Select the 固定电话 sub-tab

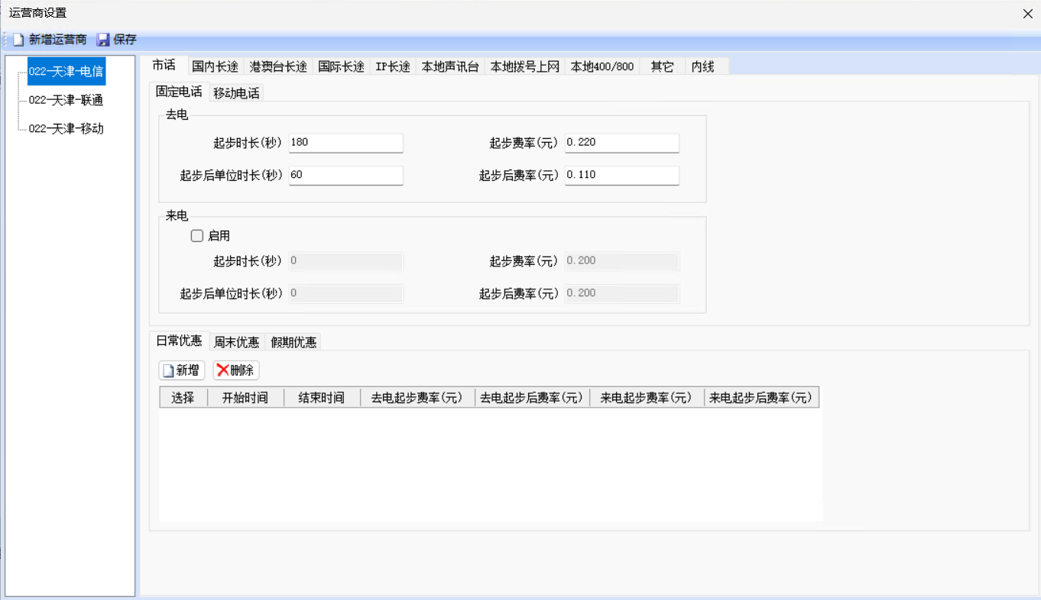tap(179, 92)
